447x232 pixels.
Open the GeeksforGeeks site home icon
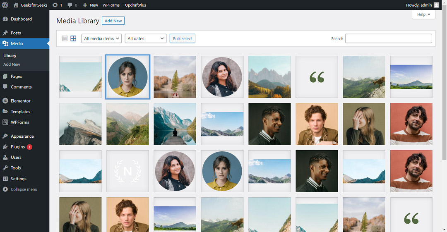pyautogui.click(x=16, y=5)
